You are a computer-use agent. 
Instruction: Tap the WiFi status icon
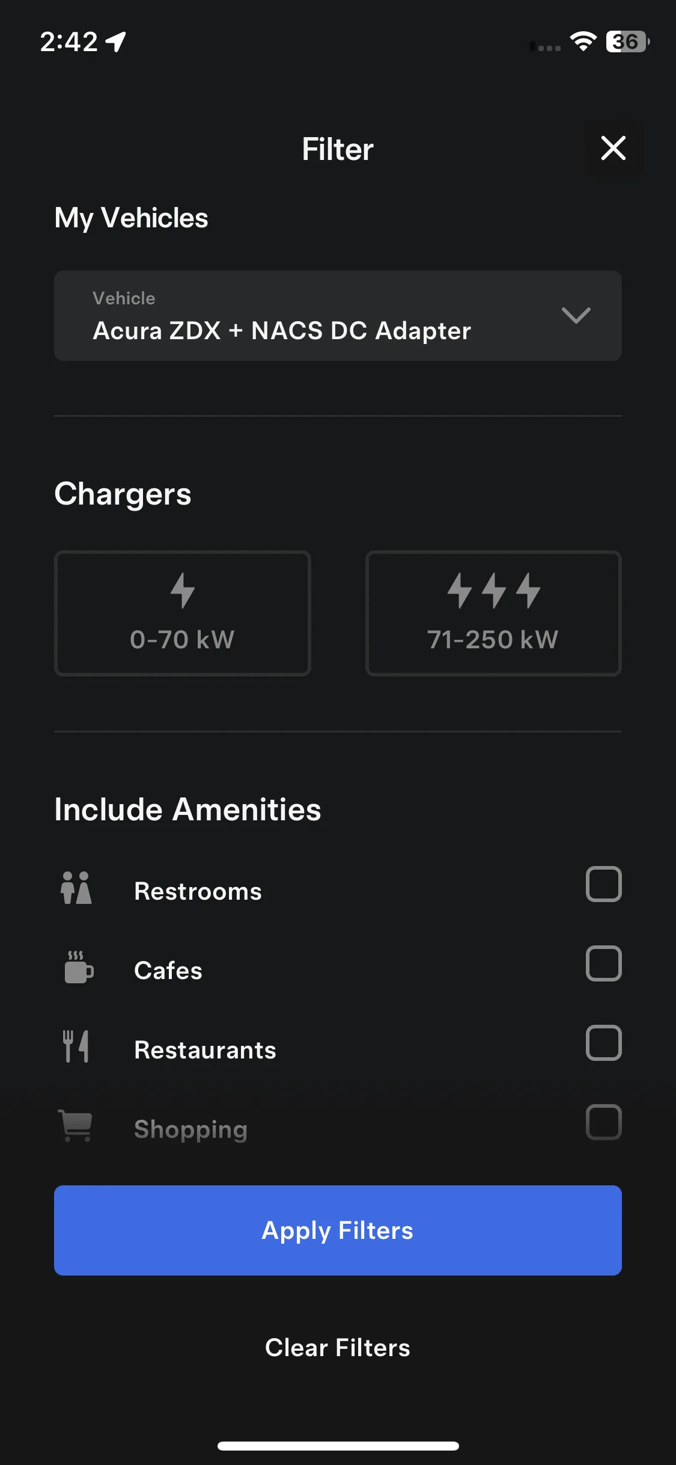583,41
